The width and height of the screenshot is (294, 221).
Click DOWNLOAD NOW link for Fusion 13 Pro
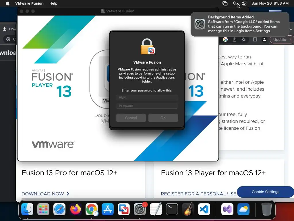[43, 194]
